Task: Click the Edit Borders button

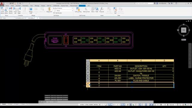Action: pyautogui.click(x=58, y=13)
